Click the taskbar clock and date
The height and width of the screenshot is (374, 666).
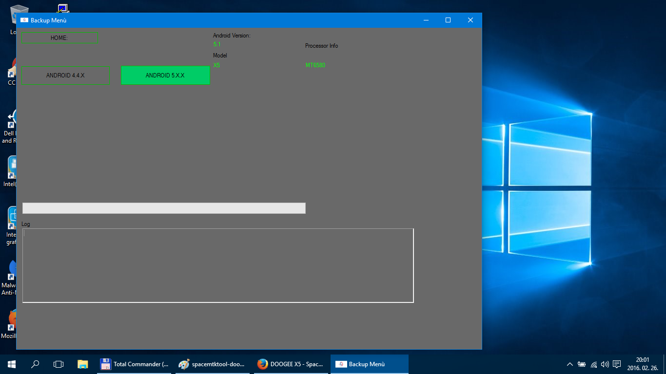coord(642,364)
